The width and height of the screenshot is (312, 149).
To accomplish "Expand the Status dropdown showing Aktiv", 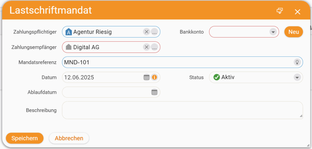I will 297,77.
